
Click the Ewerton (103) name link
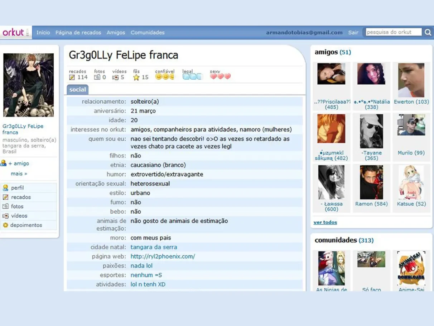pyautogui.click(x=411, y=102)
